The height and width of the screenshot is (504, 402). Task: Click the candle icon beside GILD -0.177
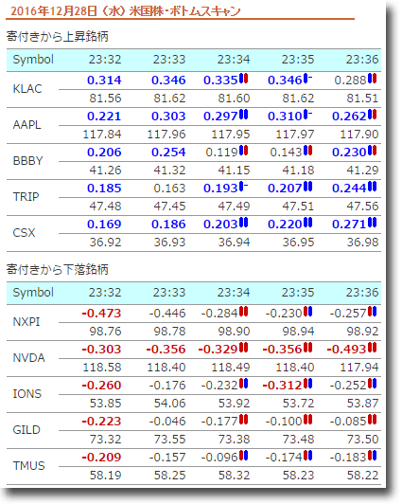(x=244, y=419)
